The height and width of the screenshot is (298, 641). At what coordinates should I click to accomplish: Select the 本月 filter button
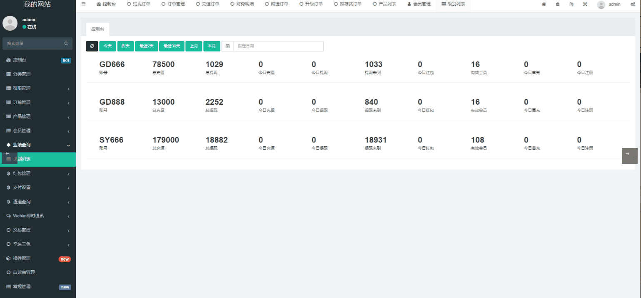pos(212,46)
